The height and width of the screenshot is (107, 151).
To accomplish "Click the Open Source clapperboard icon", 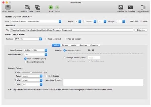I will (8, 7).
